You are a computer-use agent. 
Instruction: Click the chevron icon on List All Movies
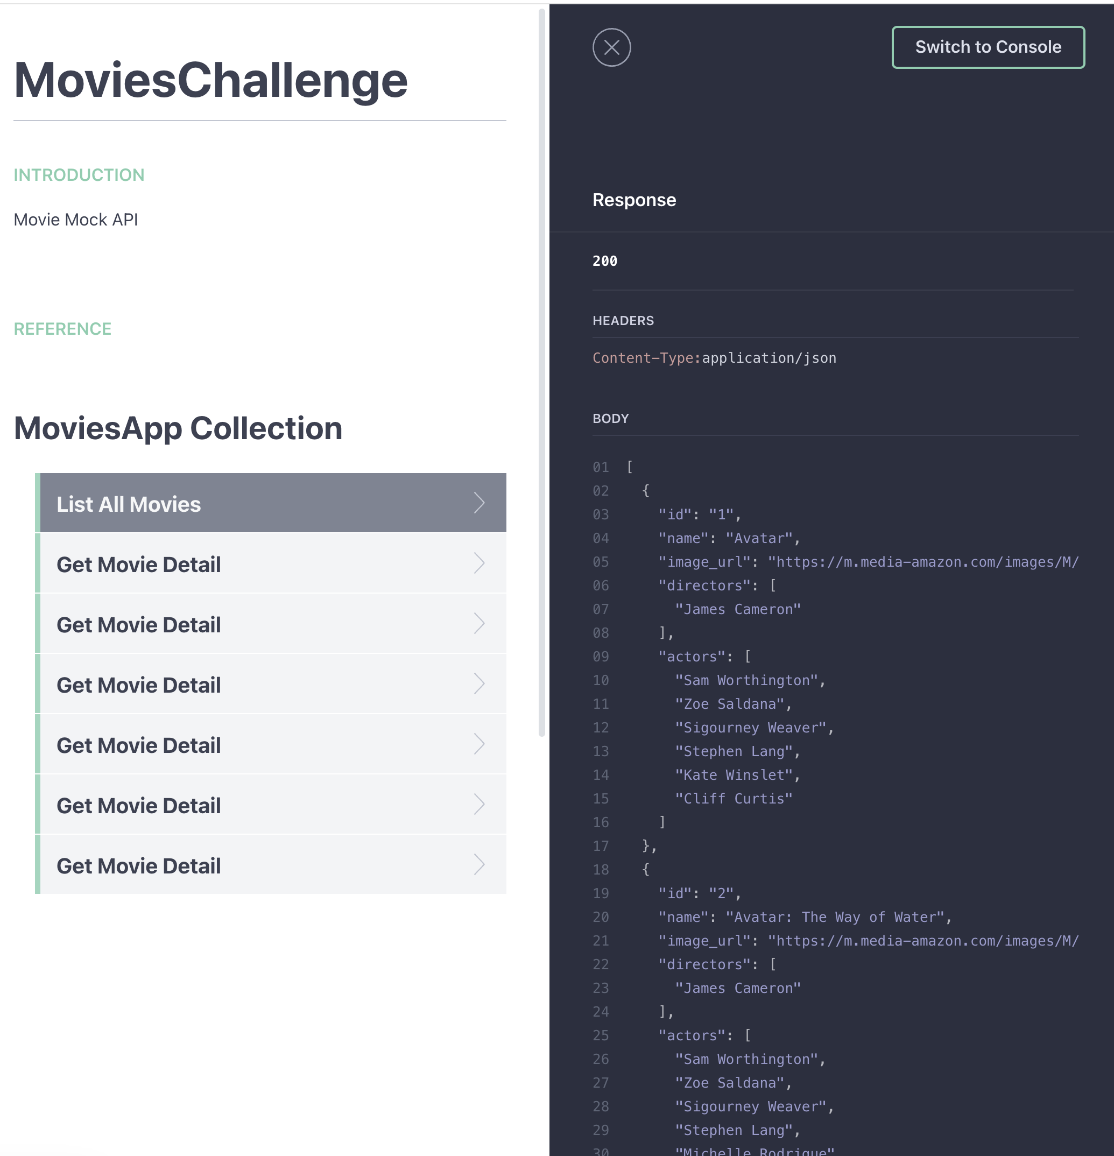tap(480, 503)
